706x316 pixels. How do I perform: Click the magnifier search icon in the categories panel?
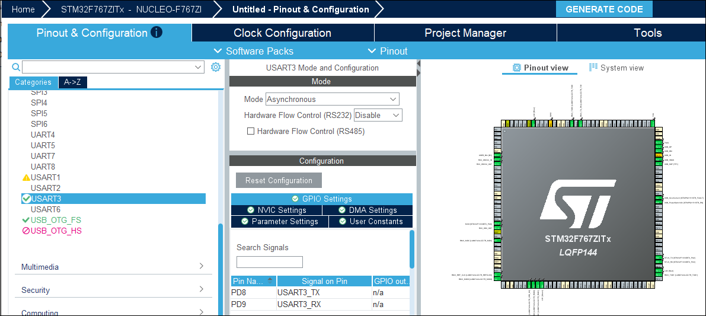(16, 67)
